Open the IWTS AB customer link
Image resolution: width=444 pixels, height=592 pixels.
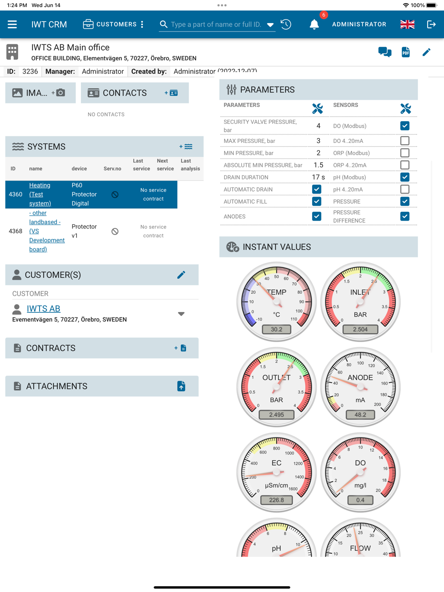click(44, 309)
